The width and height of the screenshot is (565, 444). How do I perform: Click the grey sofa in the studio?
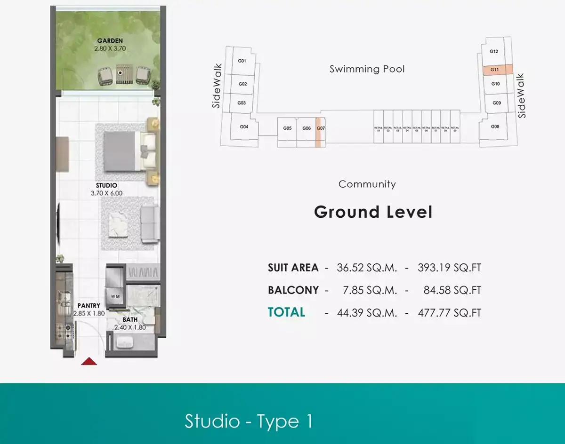coord(150,224)
